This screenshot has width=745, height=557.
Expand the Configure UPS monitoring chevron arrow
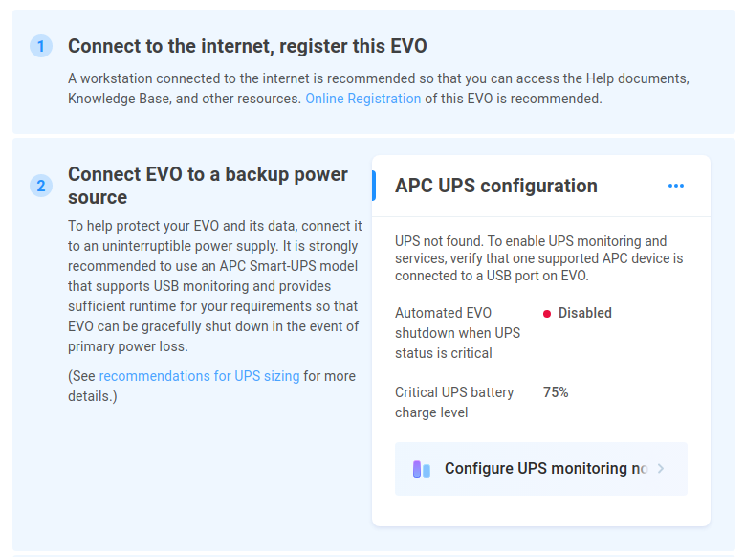tap(661, 469)
